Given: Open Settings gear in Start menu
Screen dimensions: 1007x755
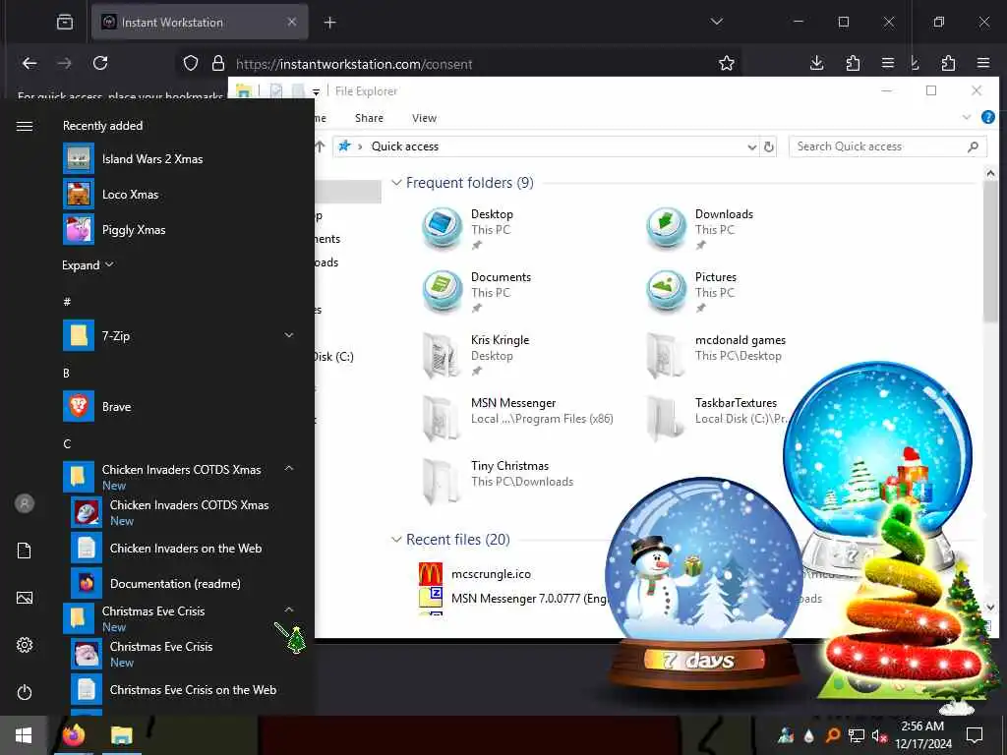Looking at the screenshot, I should pos(25,645).
